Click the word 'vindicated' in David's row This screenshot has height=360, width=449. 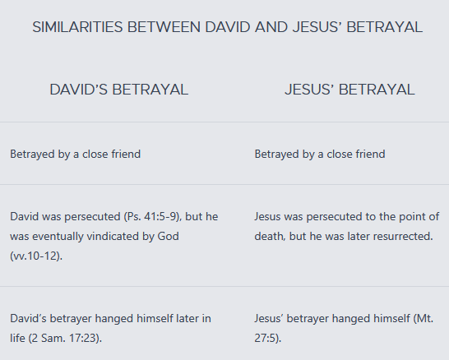pos(113,237)
